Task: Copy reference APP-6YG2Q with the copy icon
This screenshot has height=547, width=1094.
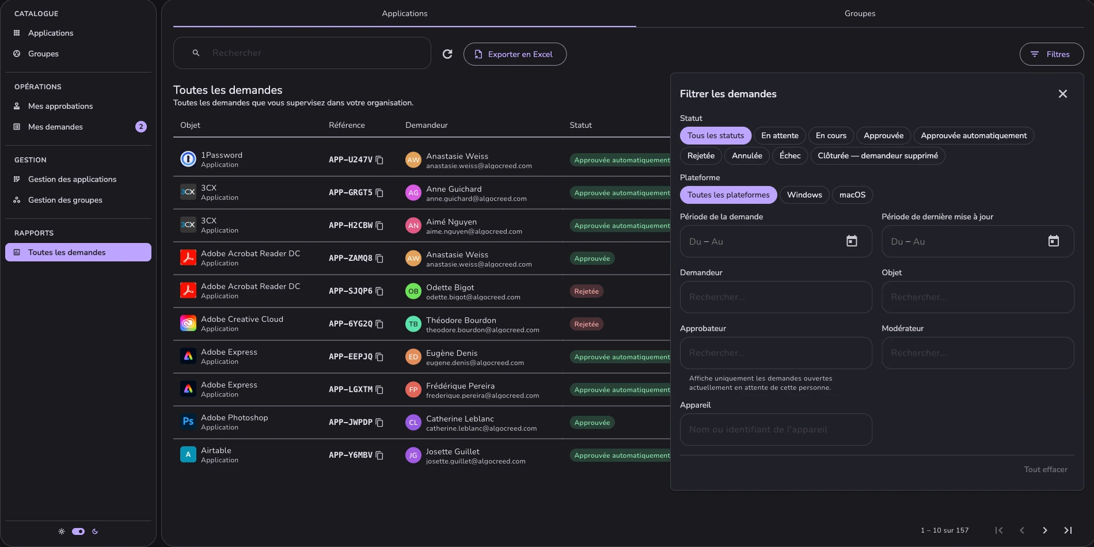Action: [x=379, y=324]
